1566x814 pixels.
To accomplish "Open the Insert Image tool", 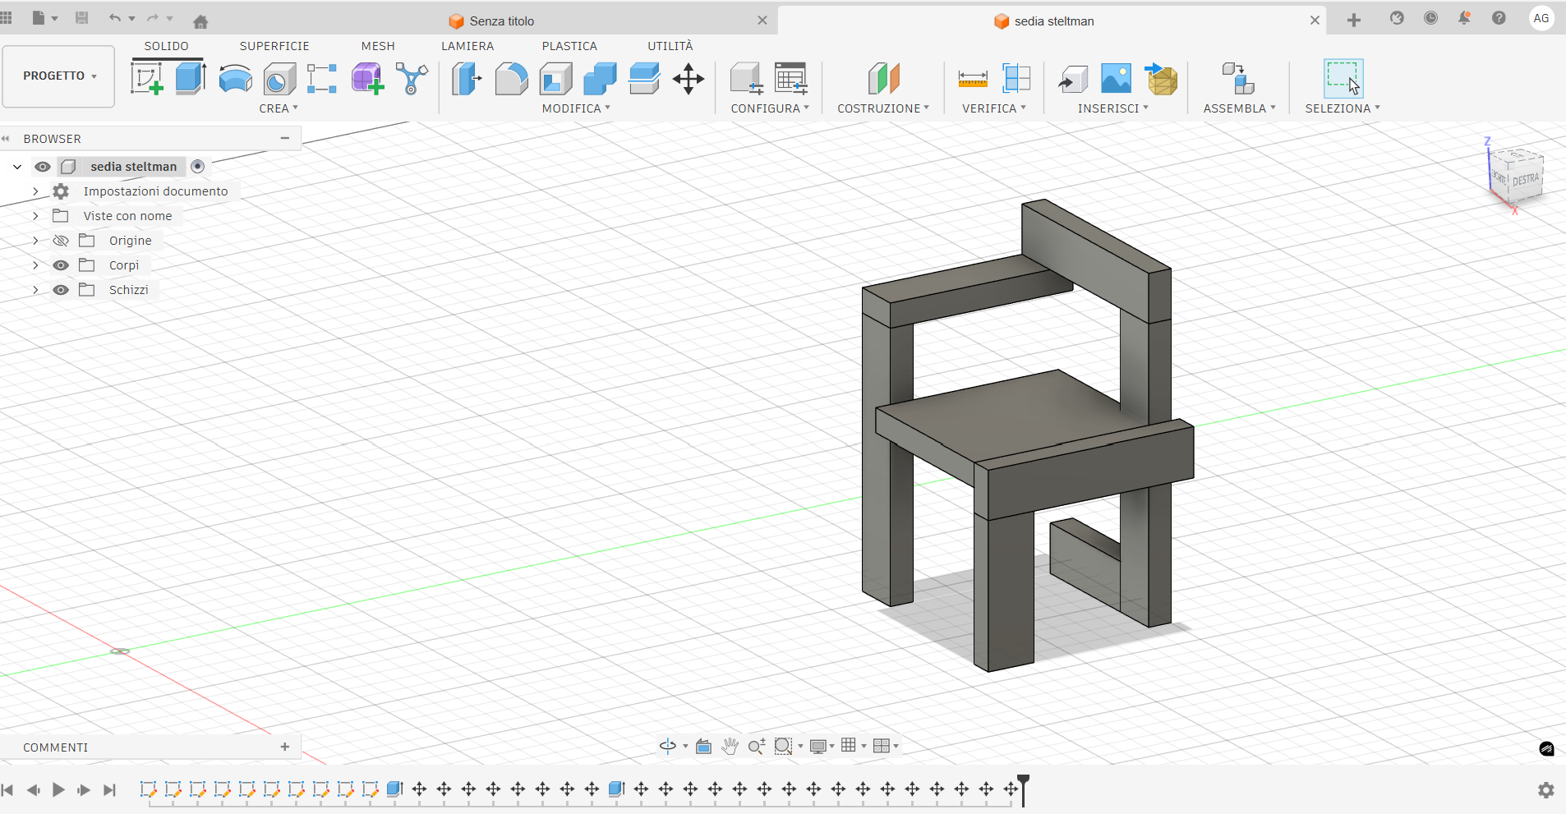I will pos(1116,79).
